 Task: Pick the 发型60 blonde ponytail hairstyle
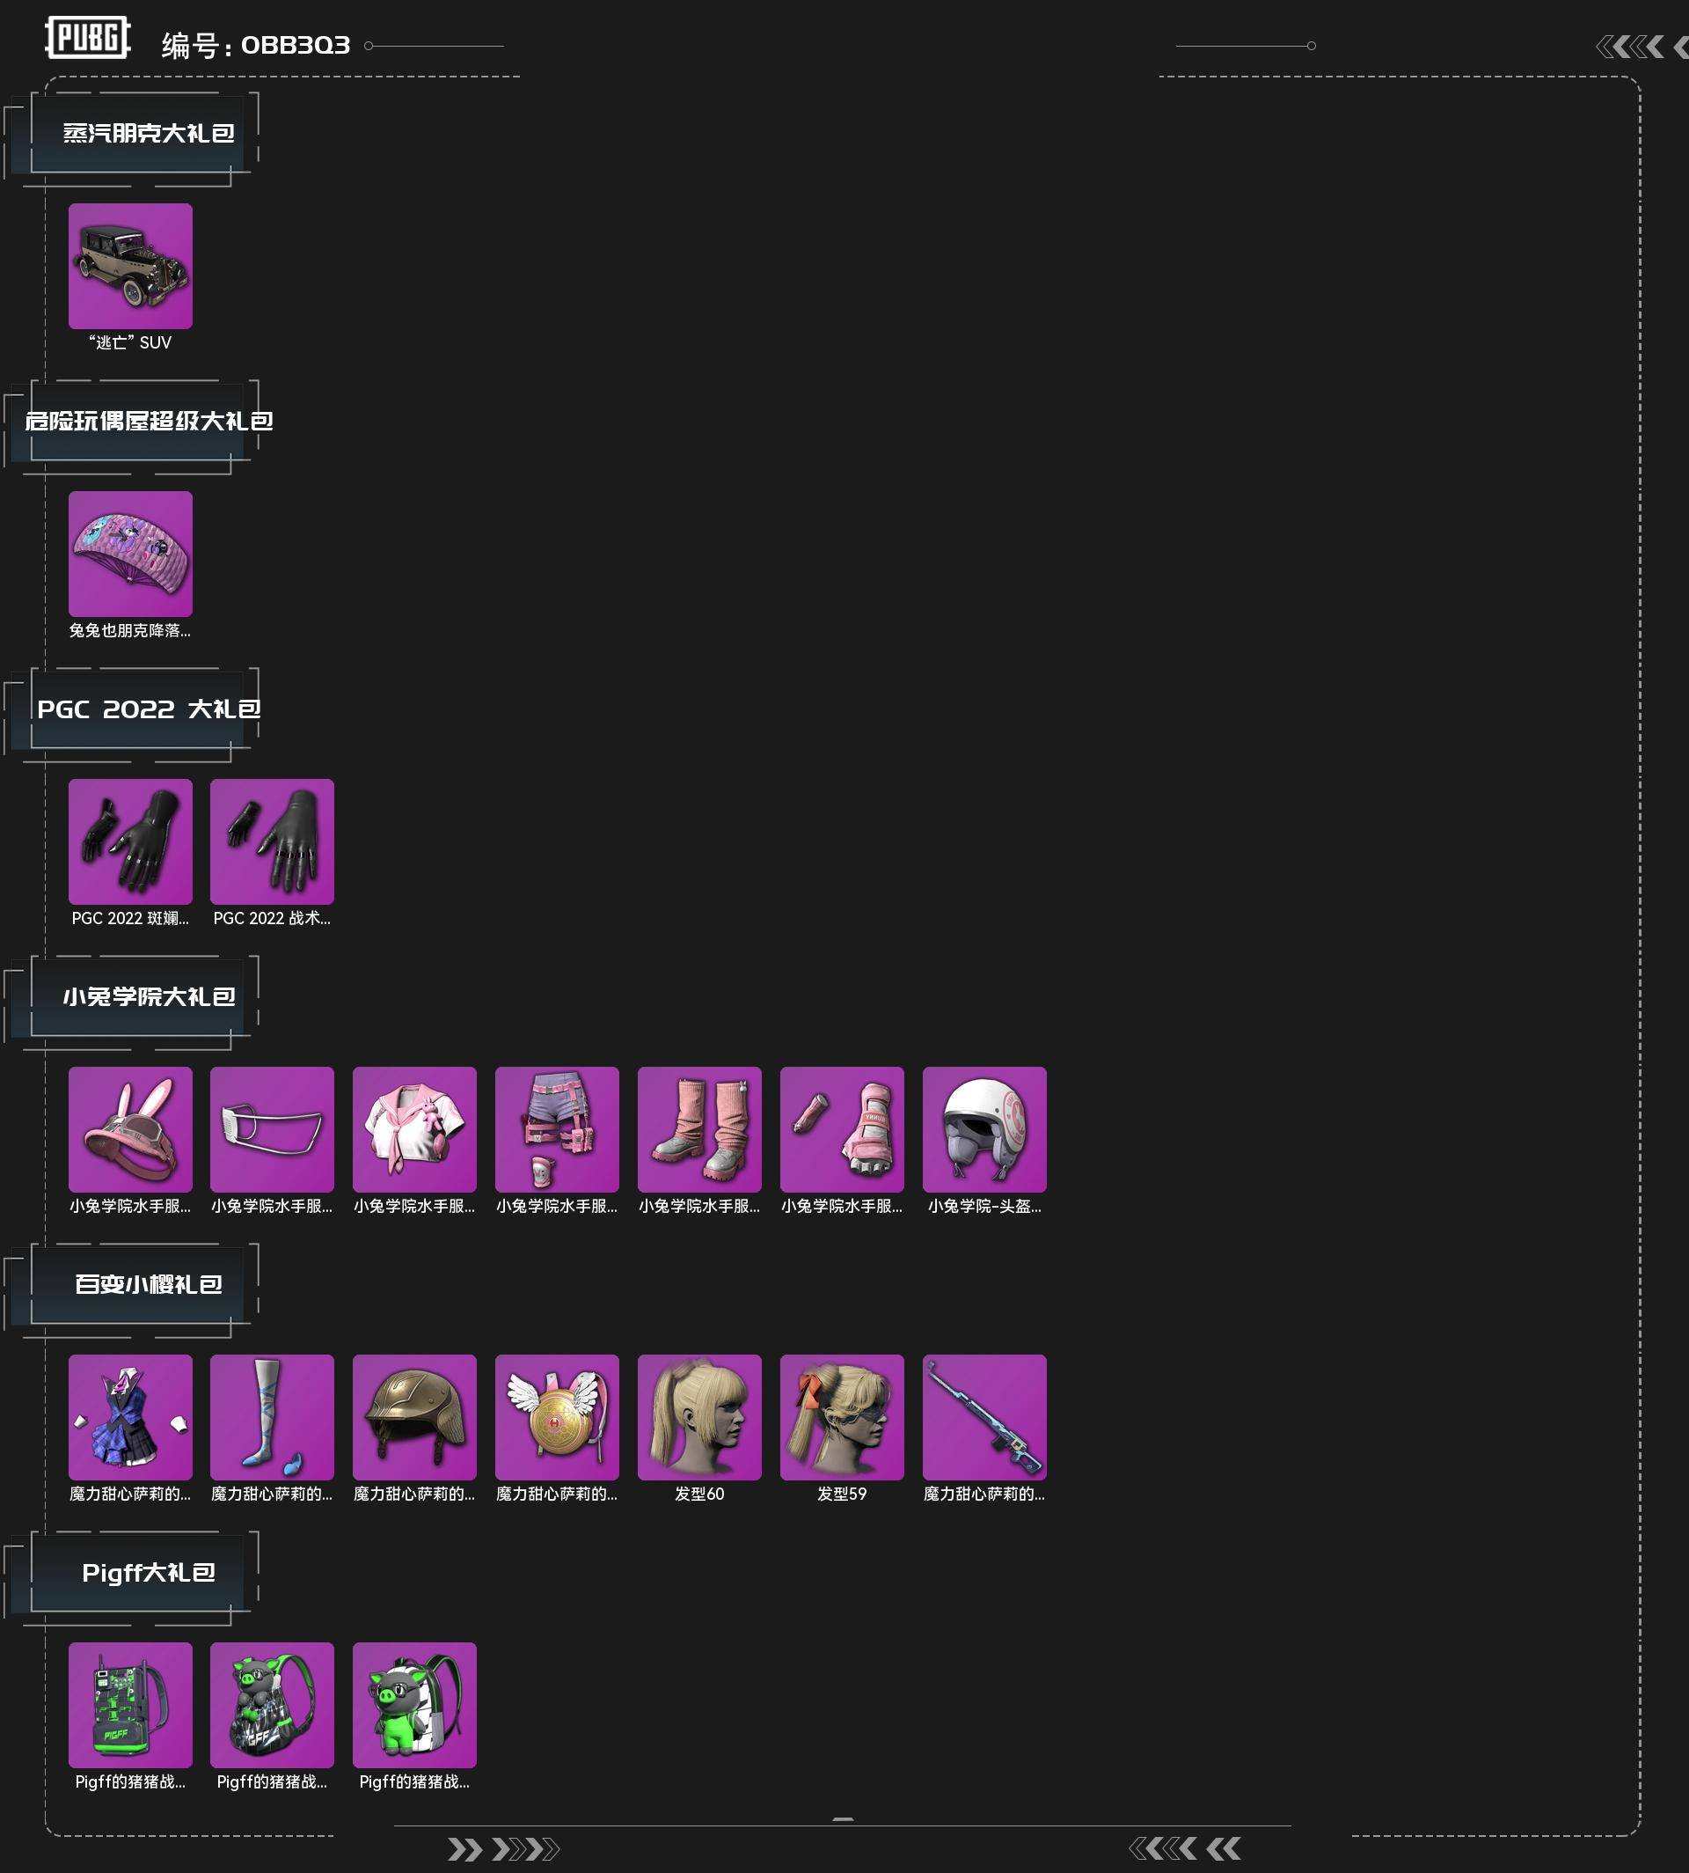point(699,1417)
